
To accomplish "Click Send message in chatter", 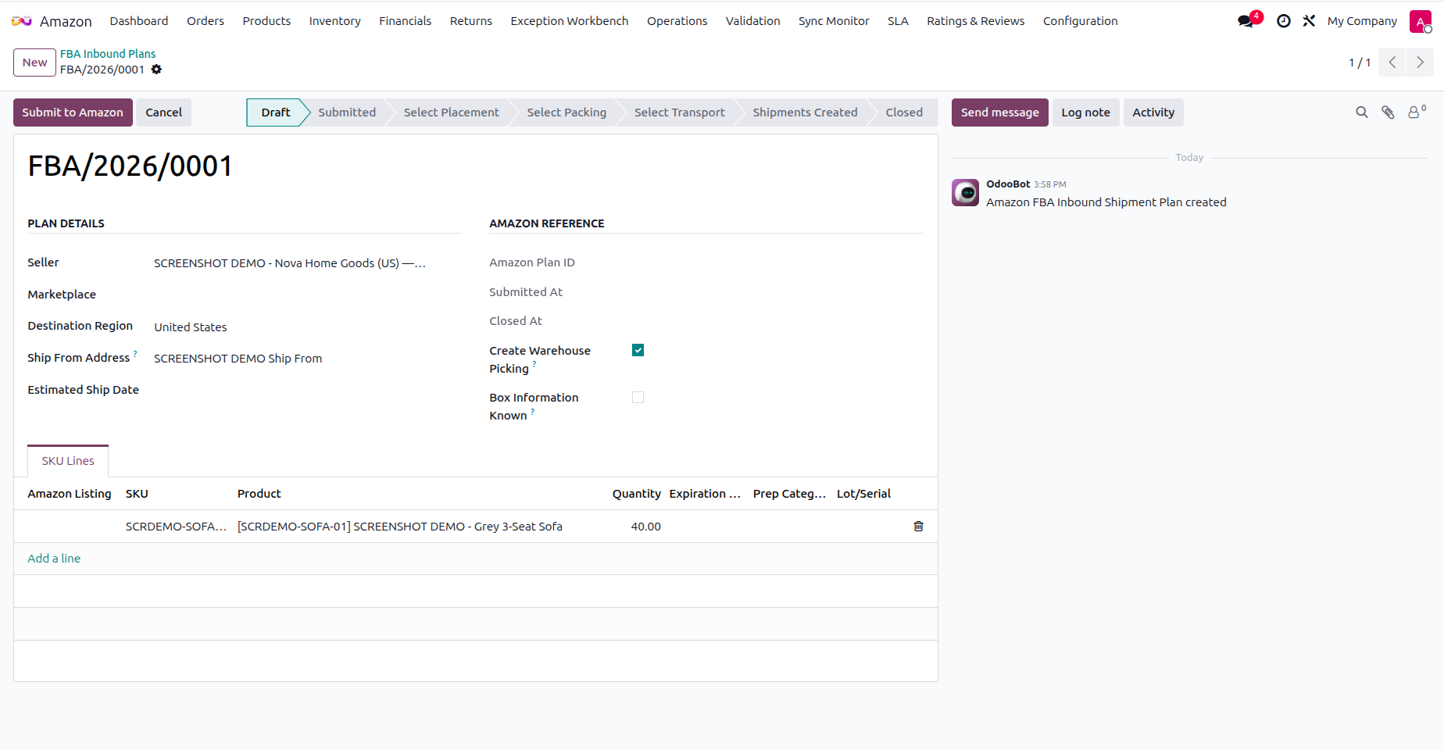I will (x=999, y=112).
